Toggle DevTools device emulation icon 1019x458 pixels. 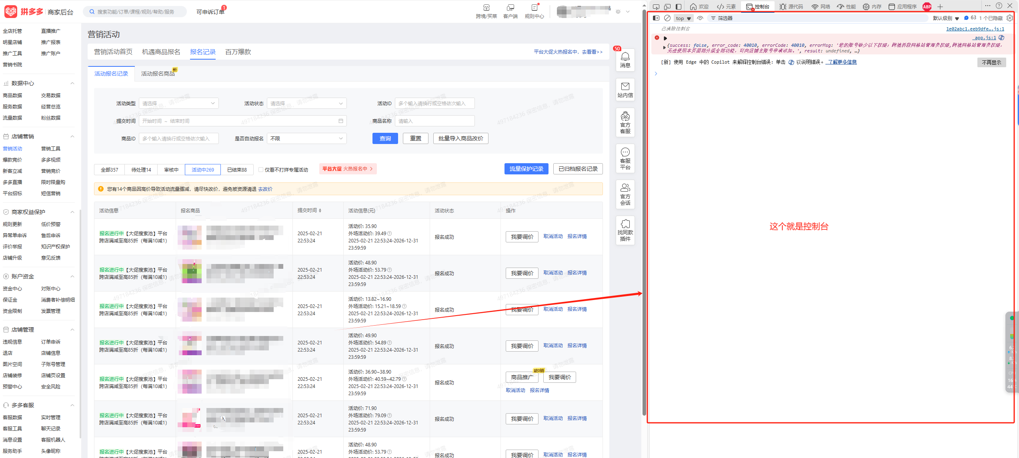[667, 7]
